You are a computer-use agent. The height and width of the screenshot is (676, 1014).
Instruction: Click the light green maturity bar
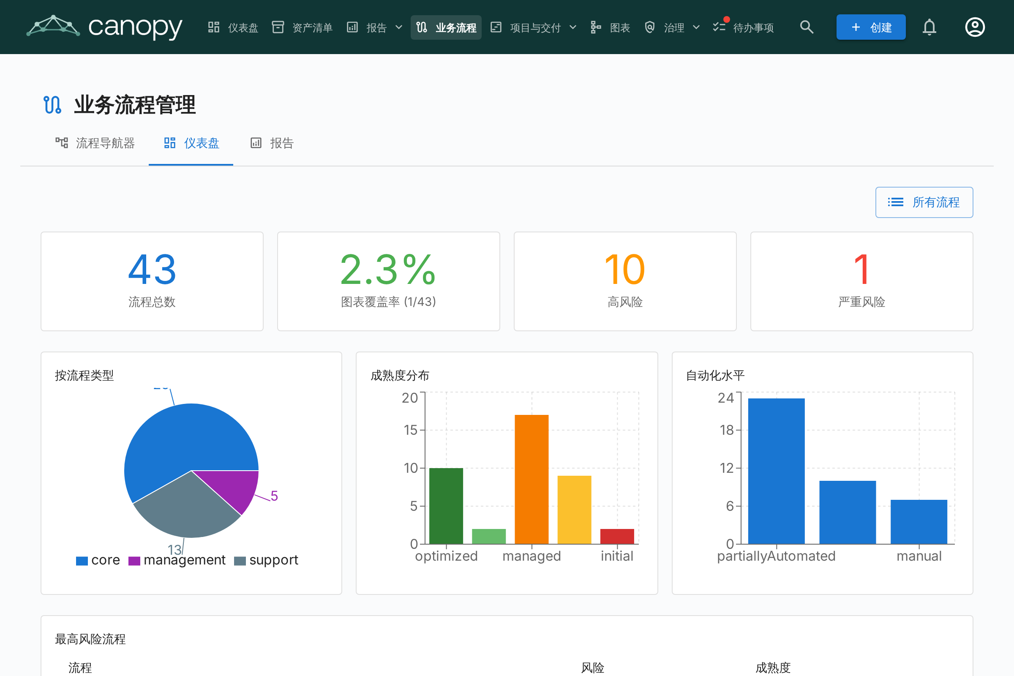click(x=489, y=536)
